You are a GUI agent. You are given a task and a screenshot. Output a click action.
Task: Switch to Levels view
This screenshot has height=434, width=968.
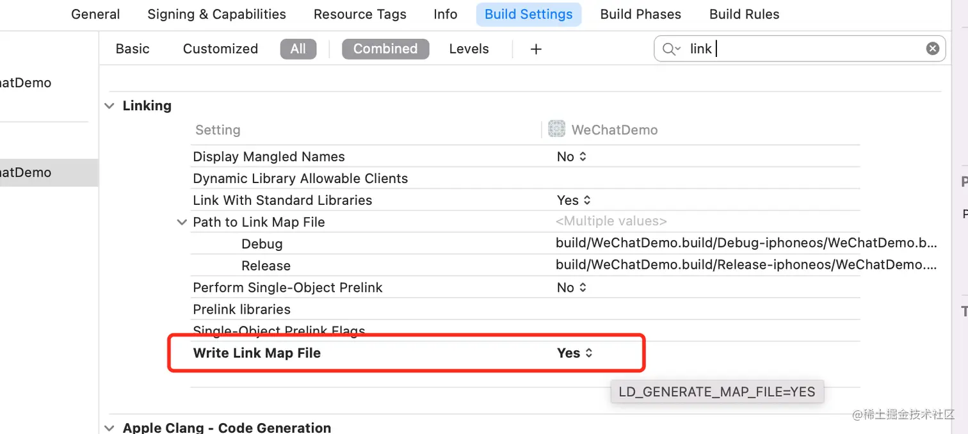click(x=469, y=49)
